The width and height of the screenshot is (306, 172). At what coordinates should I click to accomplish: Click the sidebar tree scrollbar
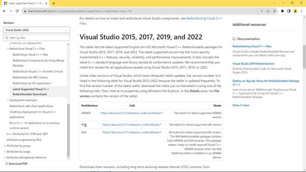pyautogui.click(x=68, y=130)
